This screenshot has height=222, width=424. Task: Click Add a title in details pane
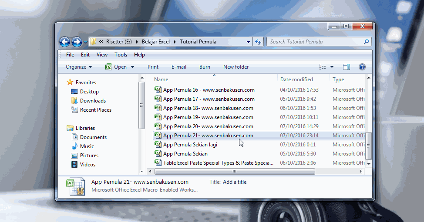pyautogui.click(x=235, y=182)
